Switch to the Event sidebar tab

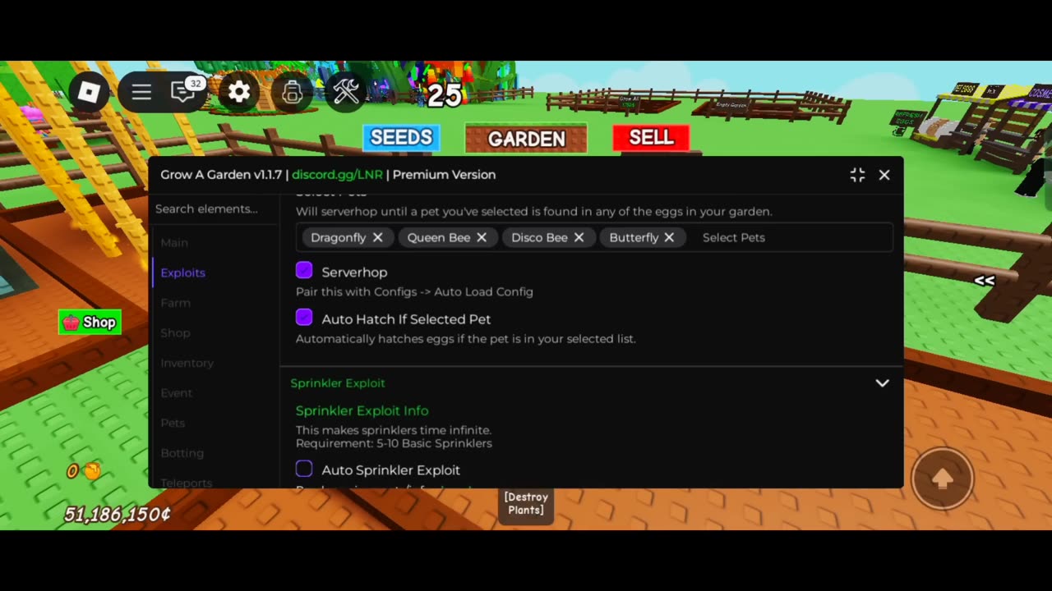(177, 393)
